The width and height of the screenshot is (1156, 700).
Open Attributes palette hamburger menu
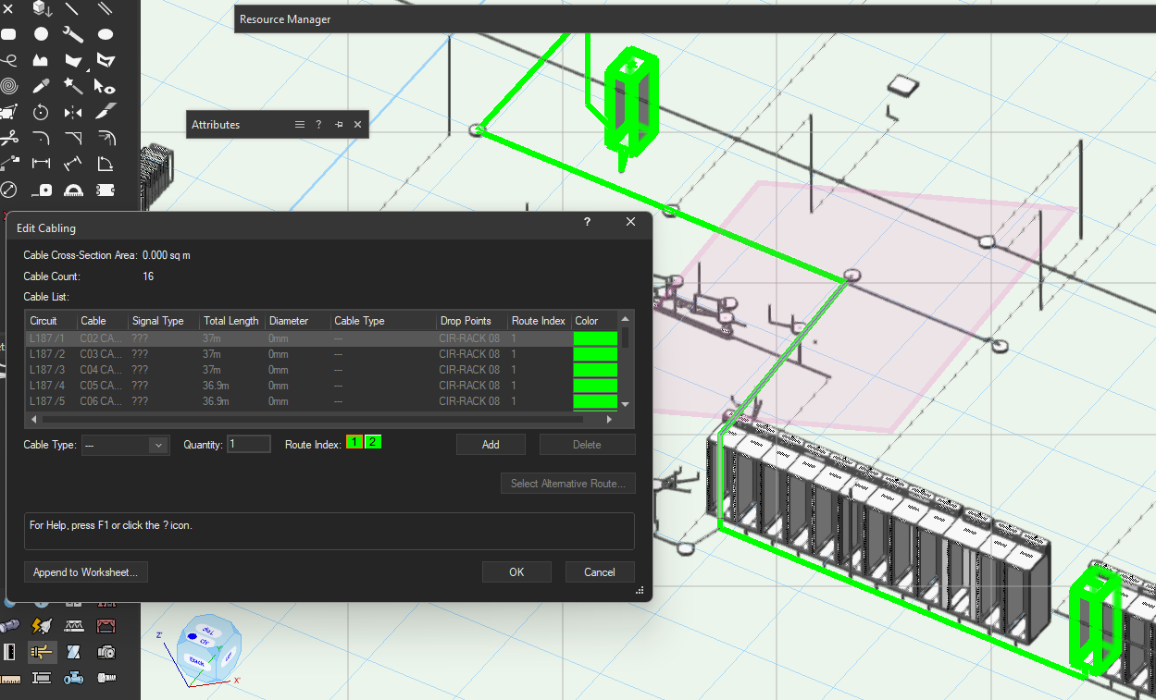coord(299,125)
